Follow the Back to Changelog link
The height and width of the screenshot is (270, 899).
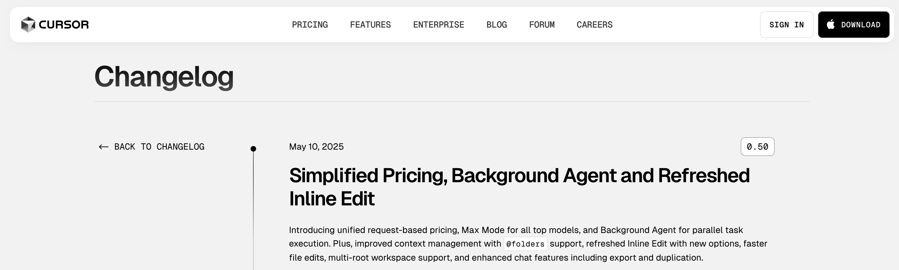pyautogui.click(x=159, y=147)
